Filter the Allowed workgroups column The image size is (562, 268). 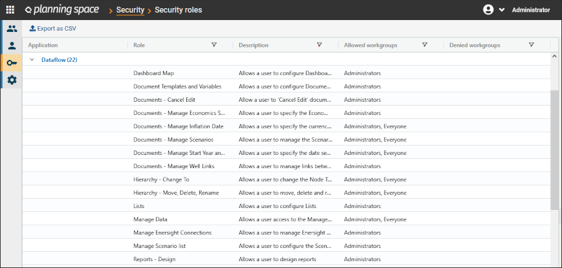pos(425,45)
